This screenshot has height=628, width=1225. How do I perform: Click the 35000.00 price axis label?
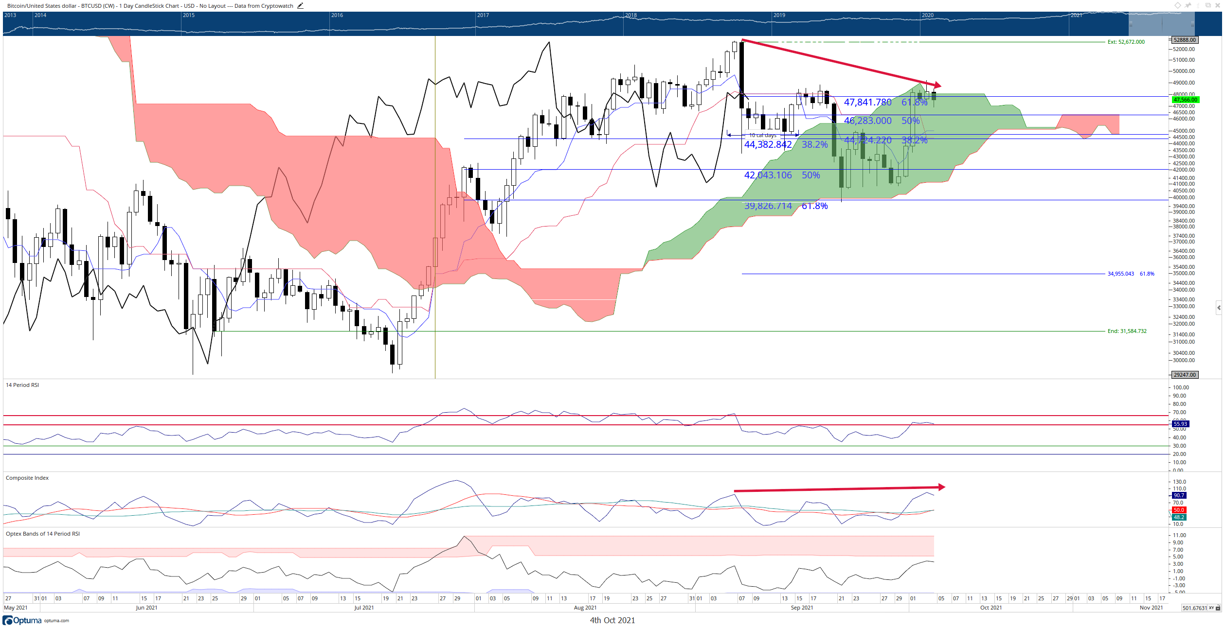[1183, 273]
